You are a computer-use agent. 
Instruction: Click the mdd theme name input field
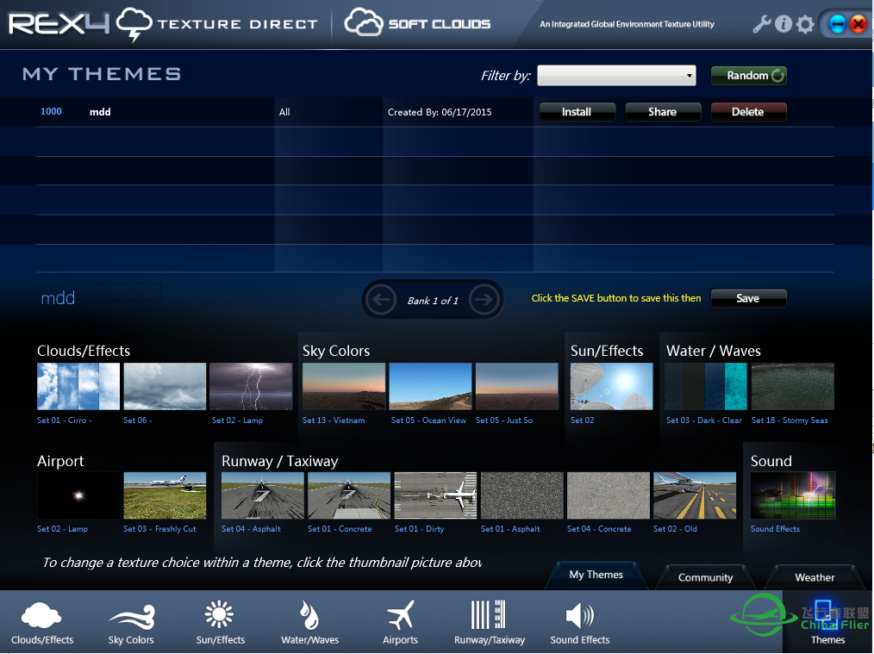[x=99, y=297]
